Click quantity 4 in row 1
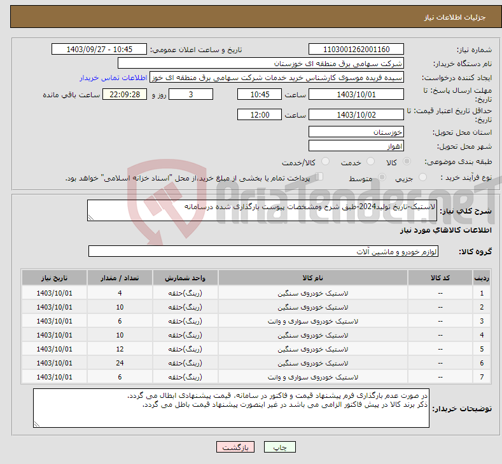This screenshot has height=464, width=502. 120,293
